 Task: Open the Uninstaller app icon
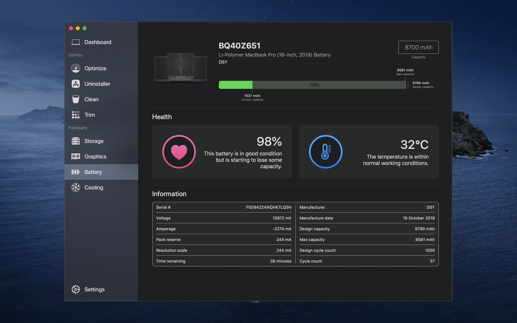(76, 84)
